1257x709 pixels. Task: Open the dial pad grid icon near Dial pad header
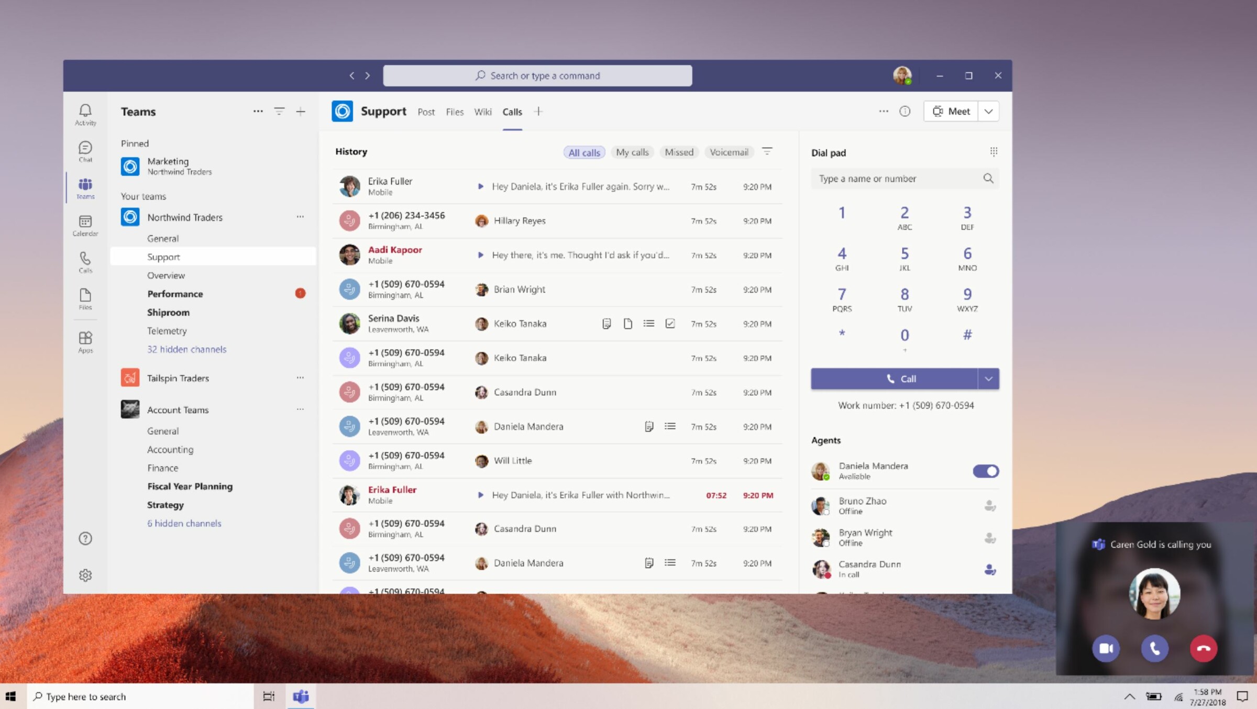click(993, 151)
